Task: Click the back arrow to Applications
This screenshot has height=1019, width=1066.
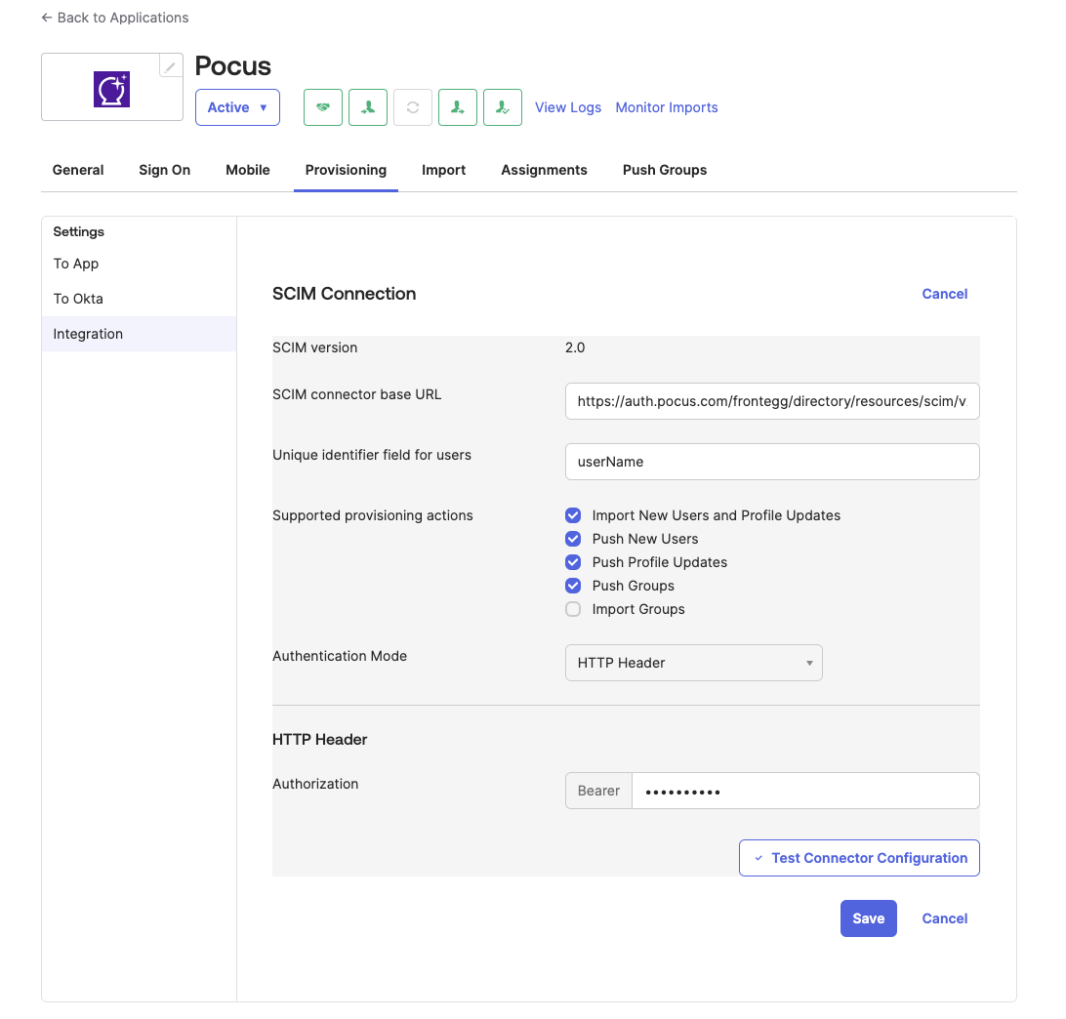Action: (x=46, y=18)
